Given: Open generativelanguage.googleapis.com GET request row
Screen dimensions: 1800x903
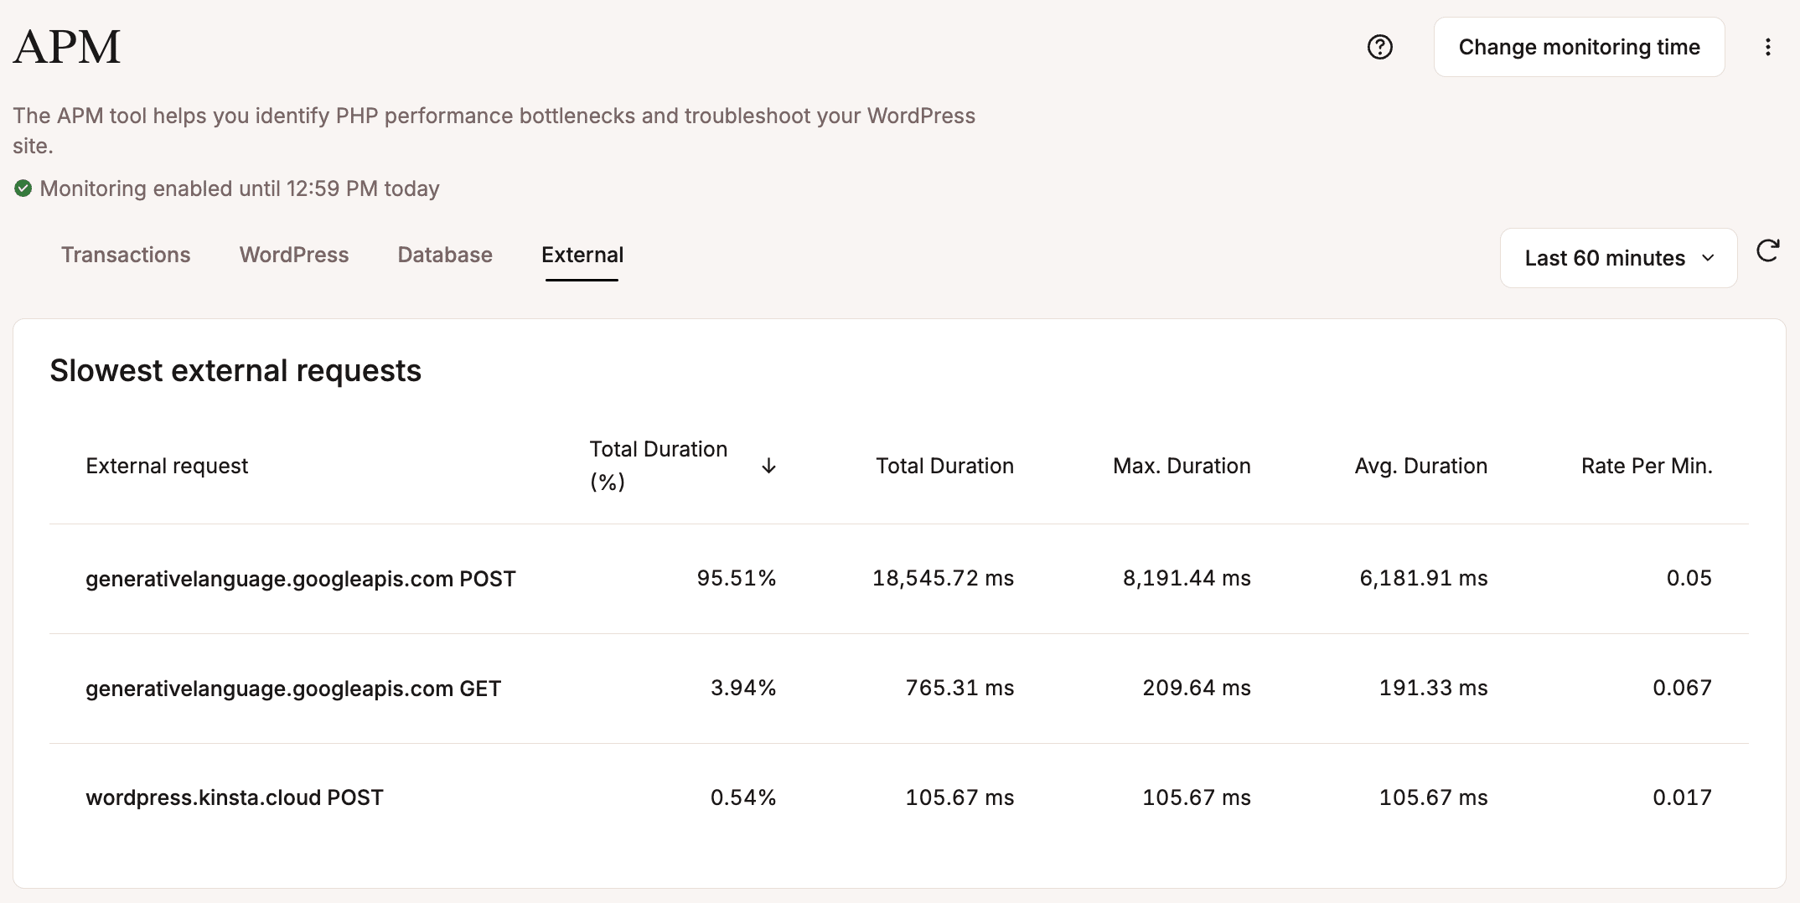Looking at the screenshot, I should coord(899,689).
